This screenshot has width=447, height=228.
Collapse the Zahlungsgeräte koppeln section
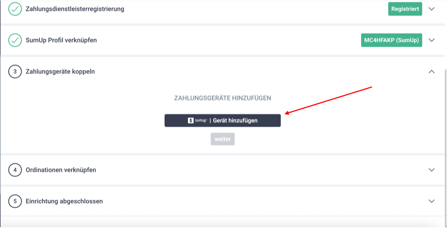pos(432,72)
